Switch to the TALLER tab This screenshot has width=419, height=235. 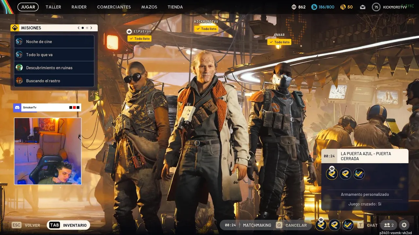[53, 7]
